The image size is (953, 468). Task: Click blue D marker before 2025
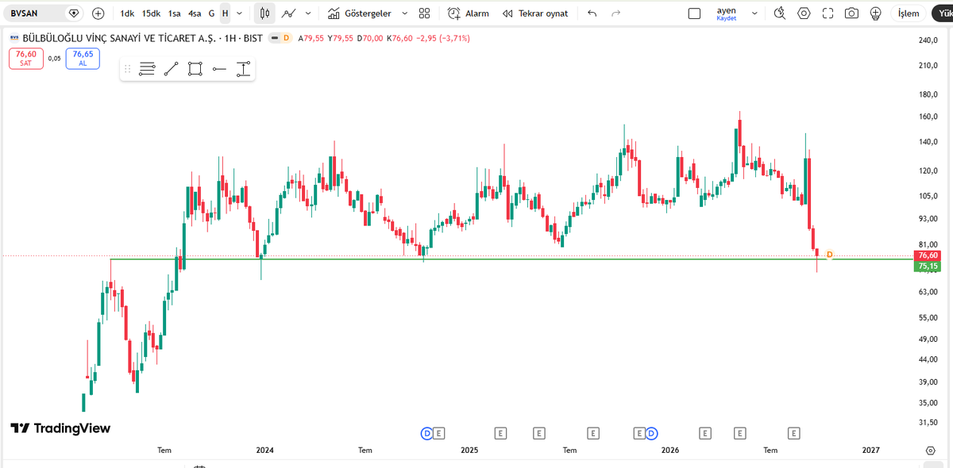pos(426,433)
